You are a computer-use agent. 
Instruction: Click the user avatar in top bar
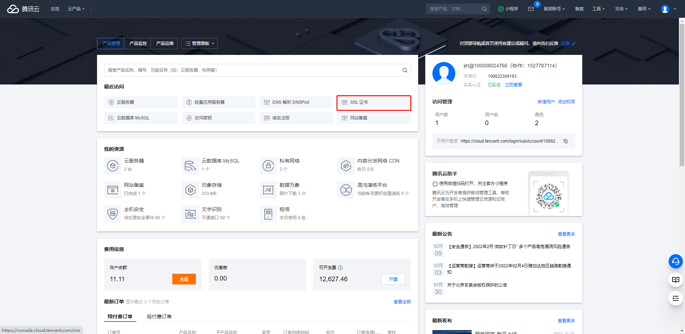[x=665, y=9]
